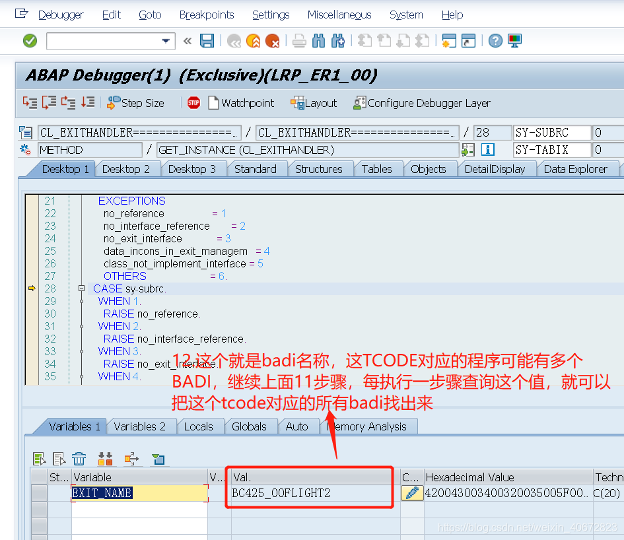Collapse command field with double-arrow icon
The width and height of the screenshot is (624, 540).
pyautogui.click(x=188, y=41)
